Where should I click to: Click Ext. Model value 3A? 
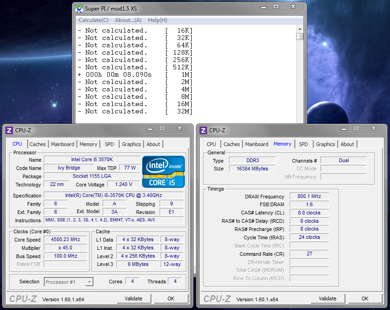pos(115,212)
